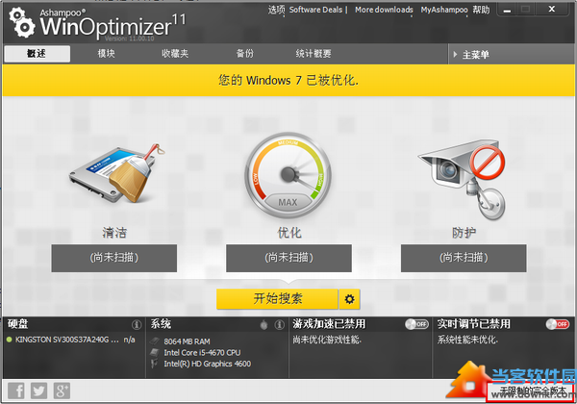
Task: Click the 尚未优化游戏性能 message
Action: click(x=327, y=340)
